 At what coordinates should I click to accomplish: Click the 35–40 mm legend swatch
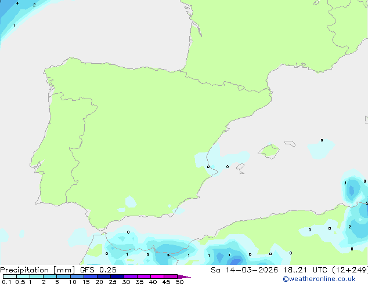point(143,276)
